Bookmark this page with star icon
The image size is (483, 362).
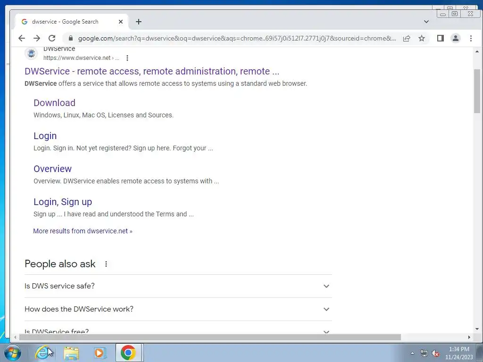(422, 38)
